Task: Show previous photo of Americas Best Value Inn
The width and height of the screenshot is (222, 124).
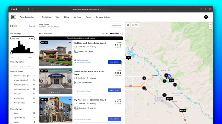Action: [41, 81]
